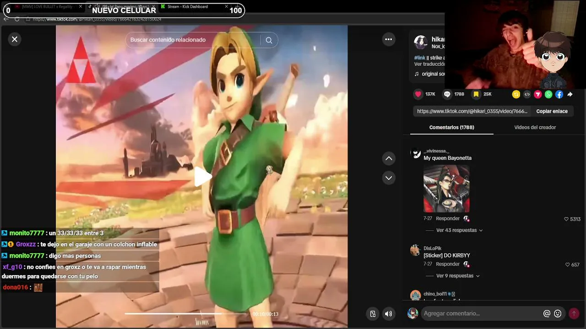Like the video with the heart icon
The image size is (586, 329).
click(418, 94)
